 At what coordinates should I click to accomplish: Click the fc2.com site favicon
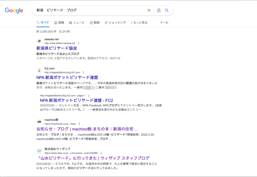pos(39,70)
